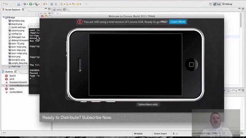Collapse the Bridge project folder
This screenshot has height=138, width=246.
click(4, 17)
